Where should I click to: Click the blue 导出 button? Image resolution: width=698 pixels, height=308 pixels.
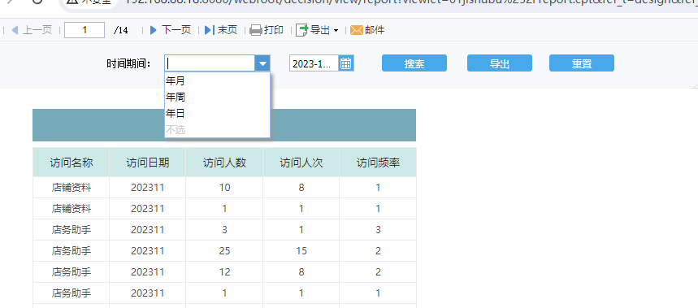500,63
